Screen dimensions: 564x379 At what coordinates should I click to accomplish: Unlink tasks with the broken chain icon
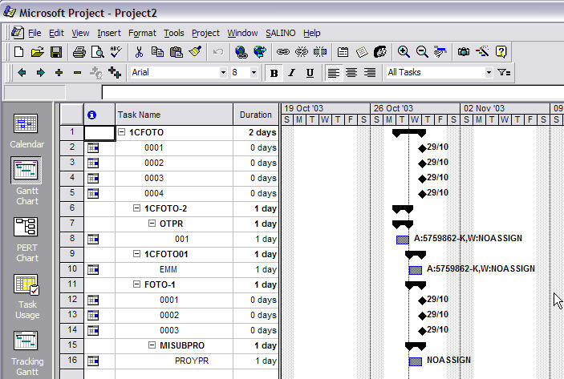point(302,52)
